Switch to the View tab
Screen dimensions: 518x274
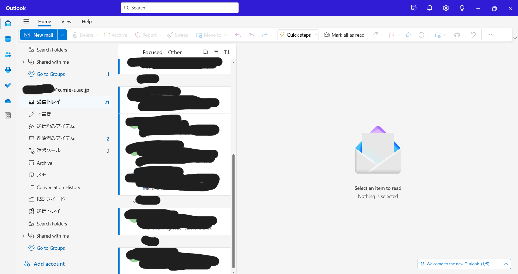click(x=66, y=22)
